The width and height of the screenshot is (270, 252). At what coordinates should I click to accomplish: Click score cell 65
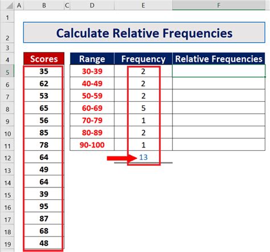coord(44,108)
